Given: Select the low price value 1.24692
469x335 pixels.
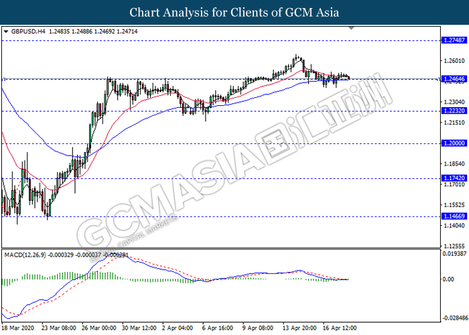Looking at the screenshot, I should (x=105, y=31).
